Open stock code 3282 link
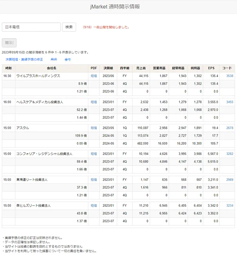The height and width of the screenshot is (257, 237). tap(230, 154)
